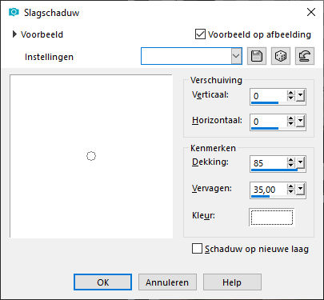Click the Vervagen field showing 35,00

pyautogui.click(x=269, y=189)
